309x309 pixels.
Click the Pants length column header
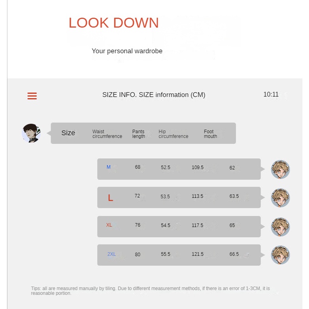click(x=138, y=134)
